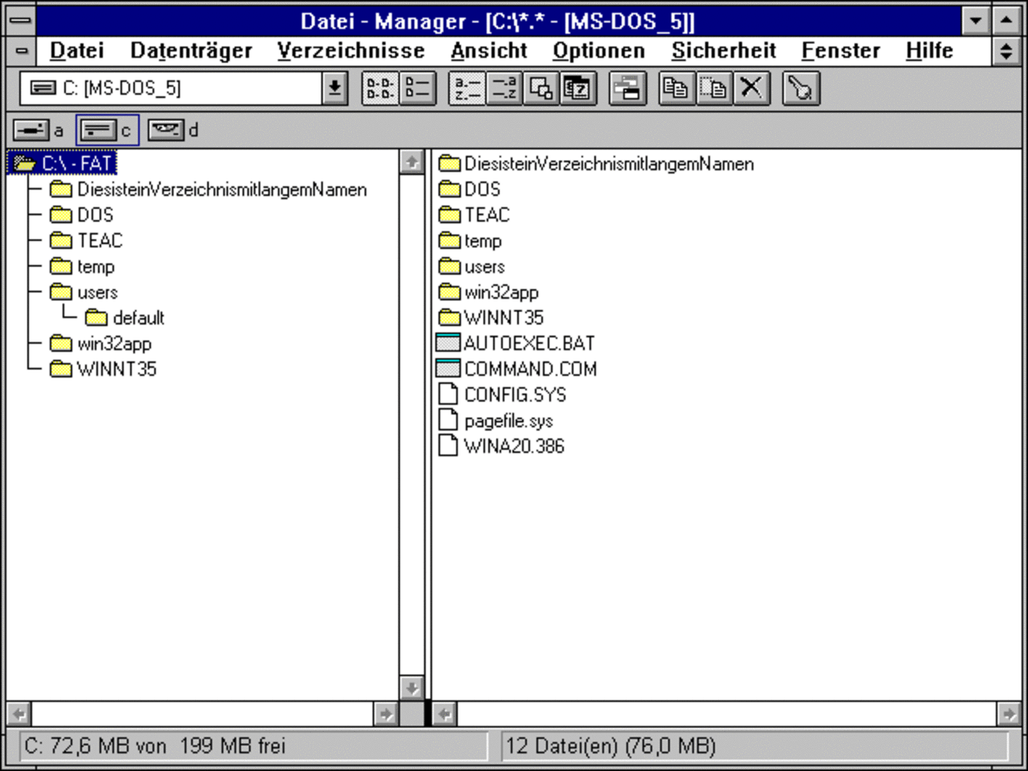Select temp folder in directory tree
The width and height of the screenshot is (1028, 771).
click(x=96, y=267)
